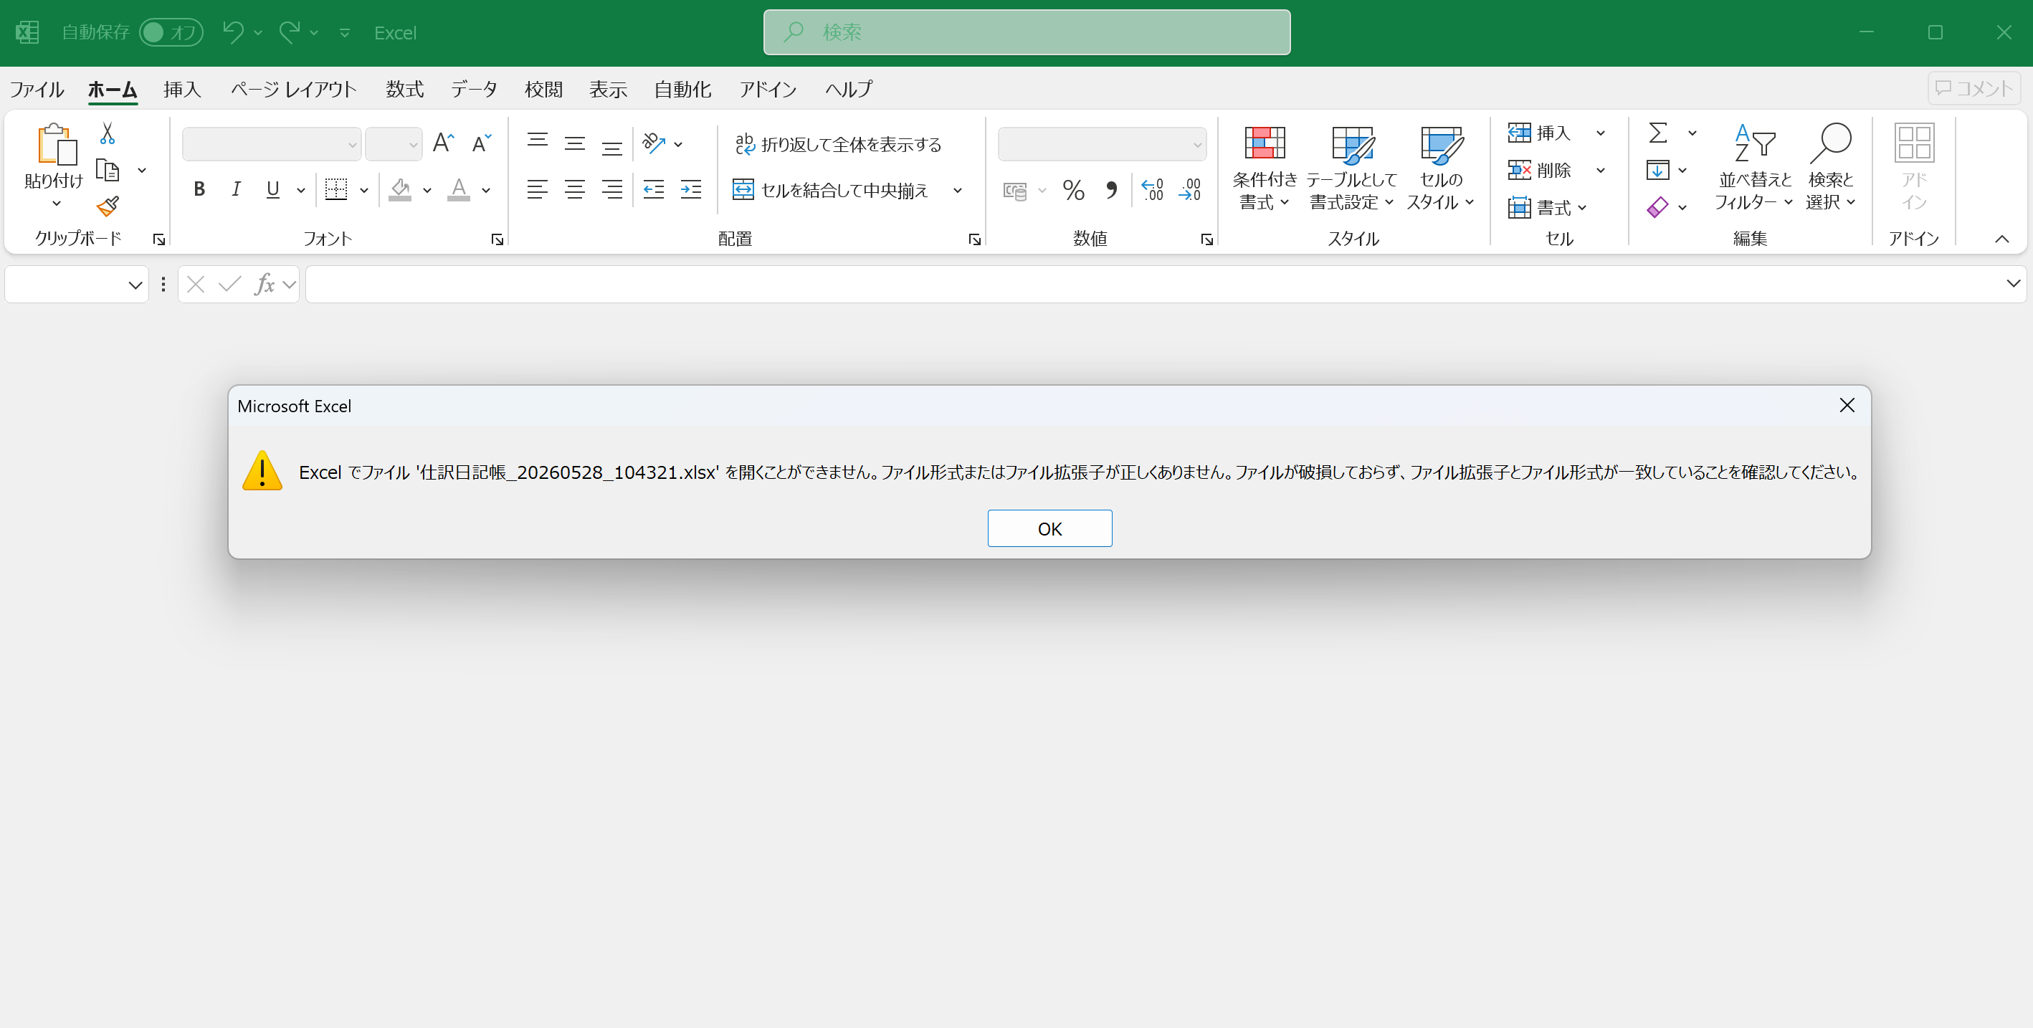Open the Quick Access Toolbar customize arrow

coord(344,33)
